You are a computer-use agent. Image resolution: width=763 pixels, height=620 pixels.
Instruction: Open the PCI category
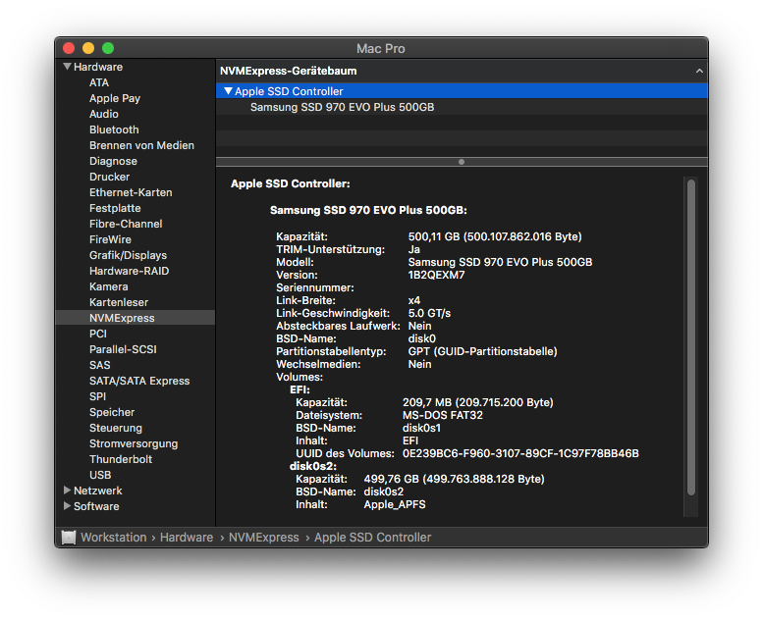[x=98, y=334]
